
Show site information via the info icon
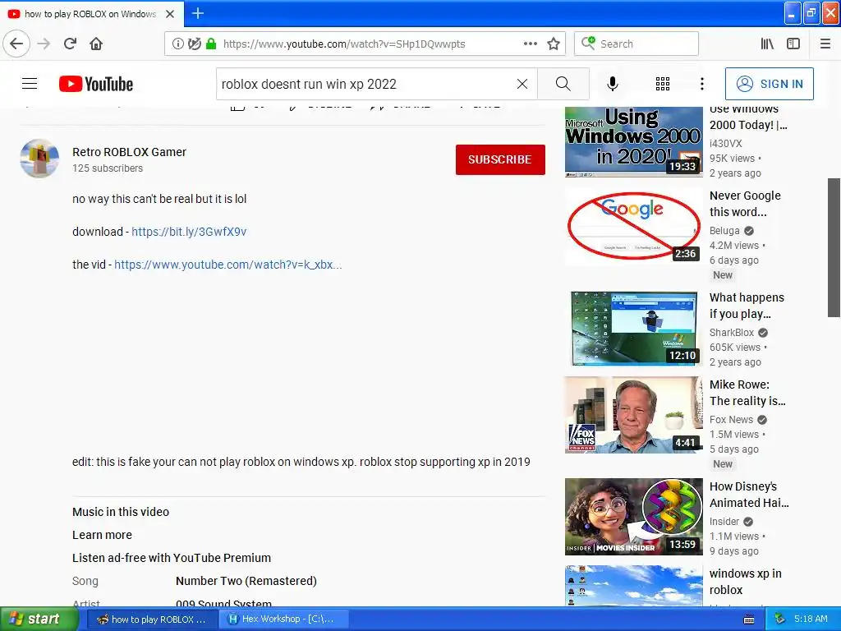177,44
